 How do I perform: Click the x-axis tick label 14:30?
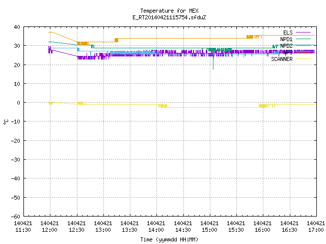[183, 230]
